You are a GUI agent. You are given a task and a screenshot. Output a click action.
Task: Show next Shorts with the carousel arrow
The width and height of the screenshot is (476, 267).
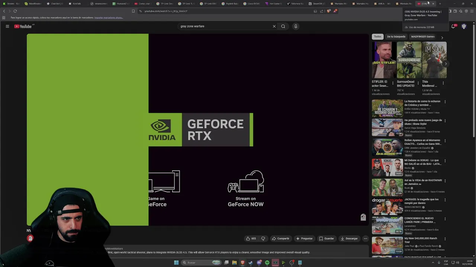pos(446,63)
